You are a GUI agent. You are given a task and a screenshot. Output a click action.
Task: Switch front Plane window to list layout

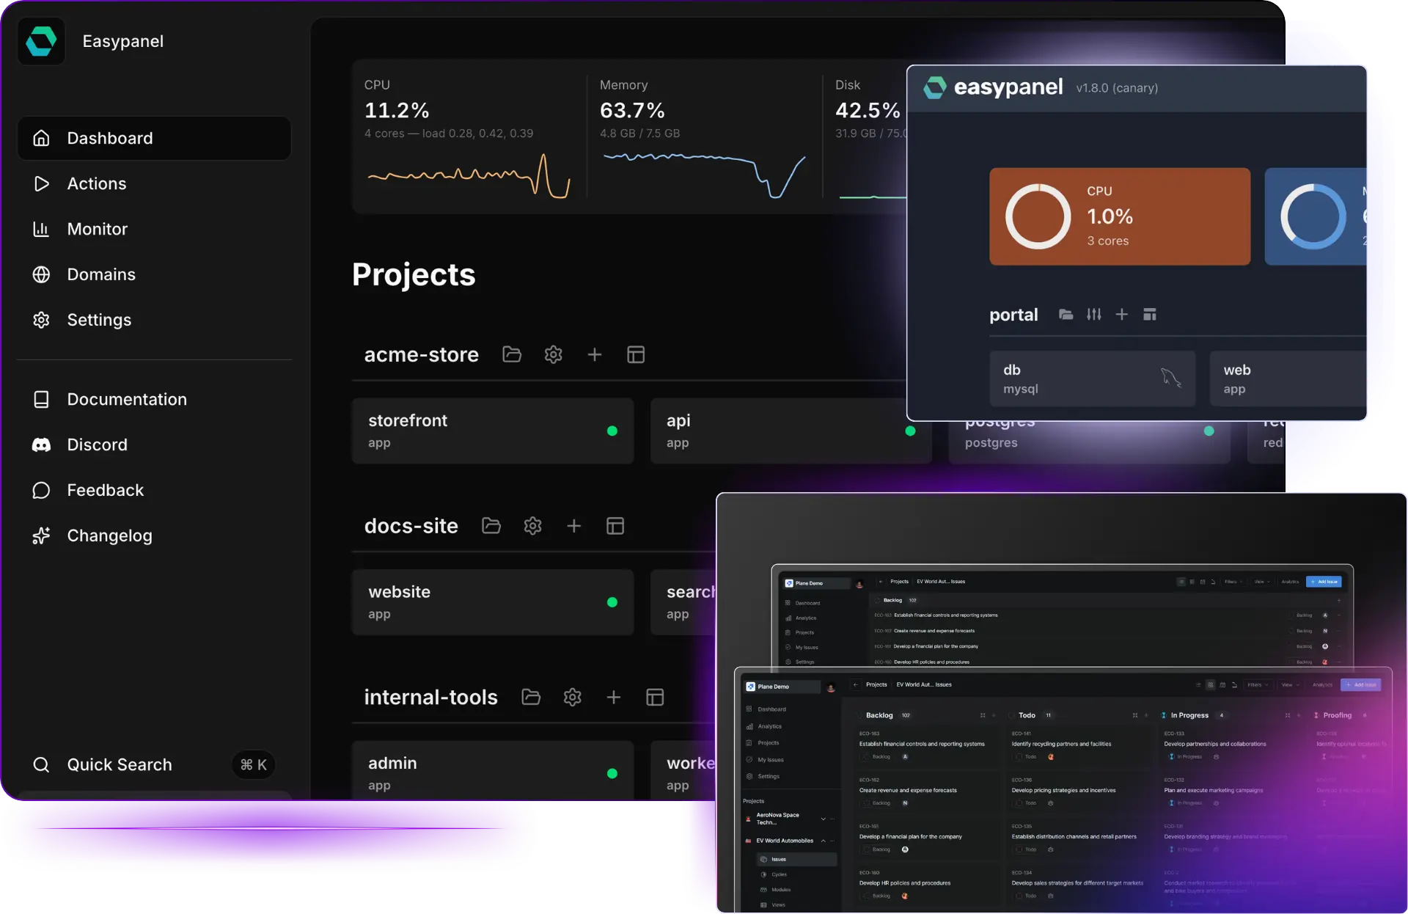pos(1198,685)
